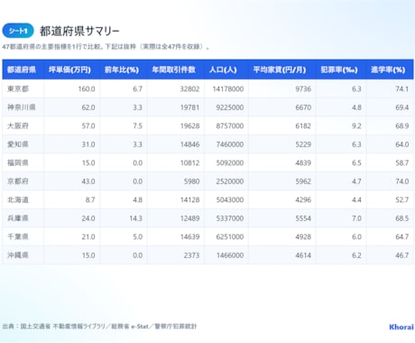This screenshot has width=415, height=343.
Task: Click 北海道's transactions value 14128
Action: [x=189, y=199]
